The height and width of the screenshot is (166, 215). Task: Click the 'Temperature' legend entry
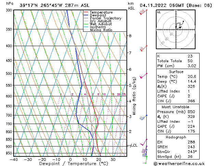click(x=101, y=12)
